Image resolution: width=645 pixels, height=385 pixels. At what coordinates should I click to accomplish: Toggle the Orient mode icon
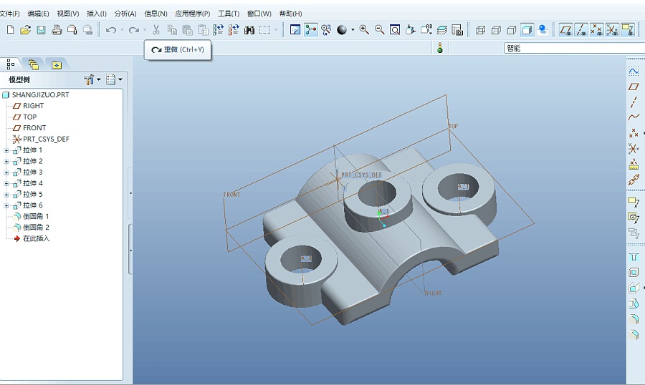pos(326,29)
